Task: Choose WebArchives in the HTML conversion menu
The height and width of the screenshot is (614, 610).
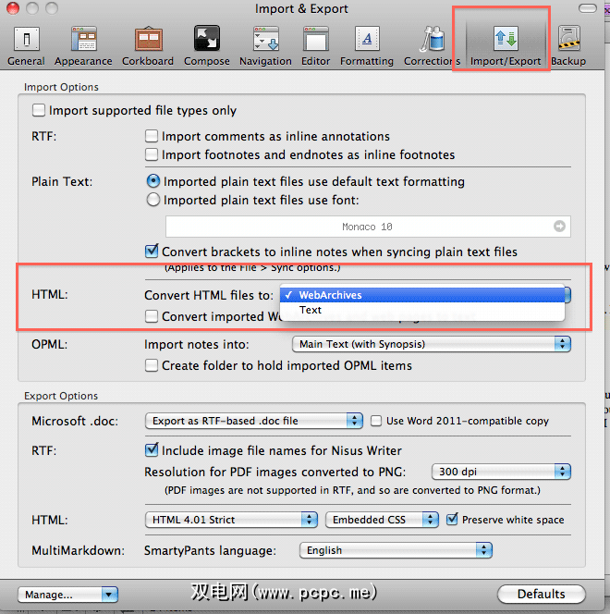Action: (x=422, y=295)
